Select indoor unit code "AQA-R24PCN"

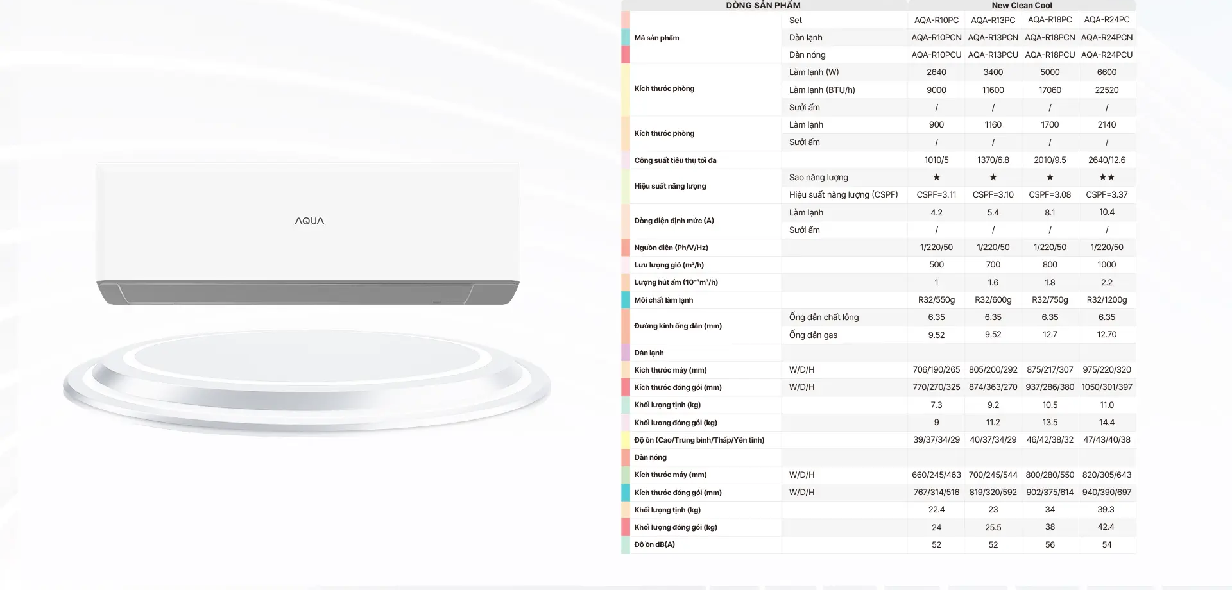coord(1107,37)
